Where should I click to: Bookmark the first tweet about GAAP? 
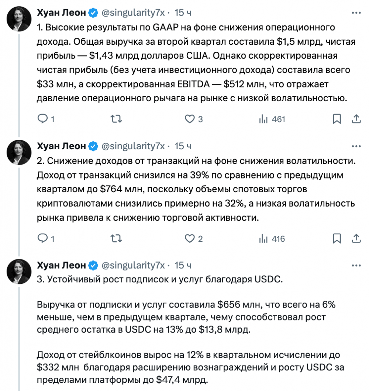pyautogui.click(x=337, y=119)
